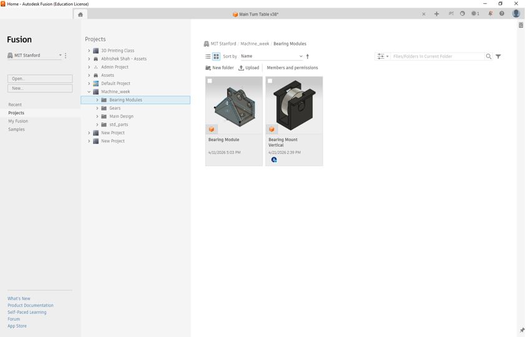Viewport: 526px width, 337px height.
Task: Open the job status clock icon
Action: [462, 14]
